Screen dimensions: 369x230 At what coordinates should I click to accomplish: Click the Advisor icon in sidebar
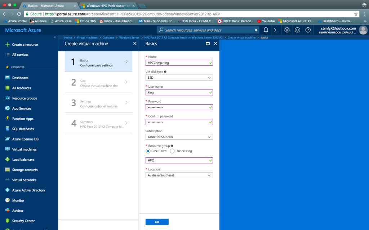click(x=7, y=210)
